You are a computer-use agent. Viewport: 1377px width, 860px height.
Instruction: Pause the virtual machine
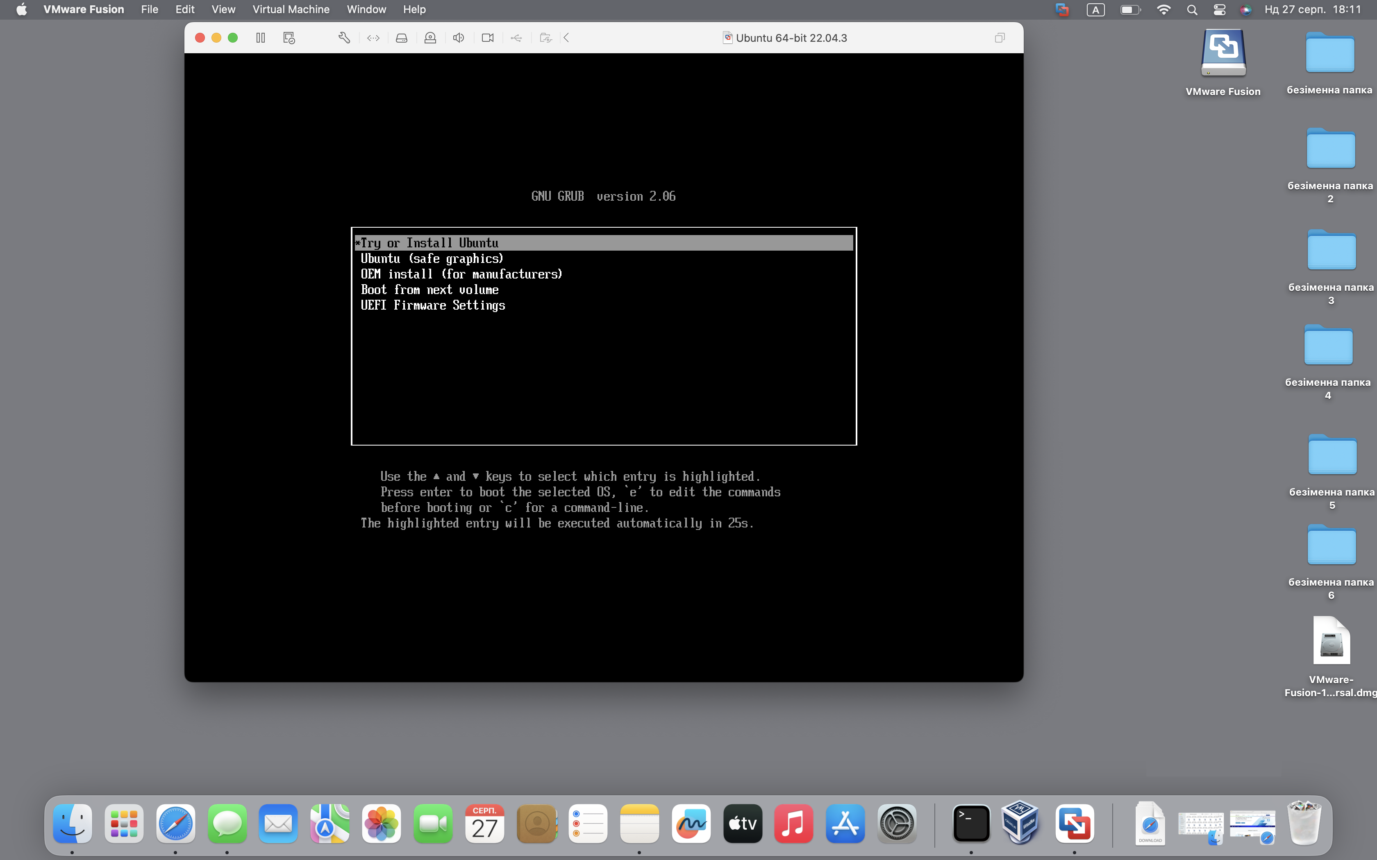[x=261, y=38]
